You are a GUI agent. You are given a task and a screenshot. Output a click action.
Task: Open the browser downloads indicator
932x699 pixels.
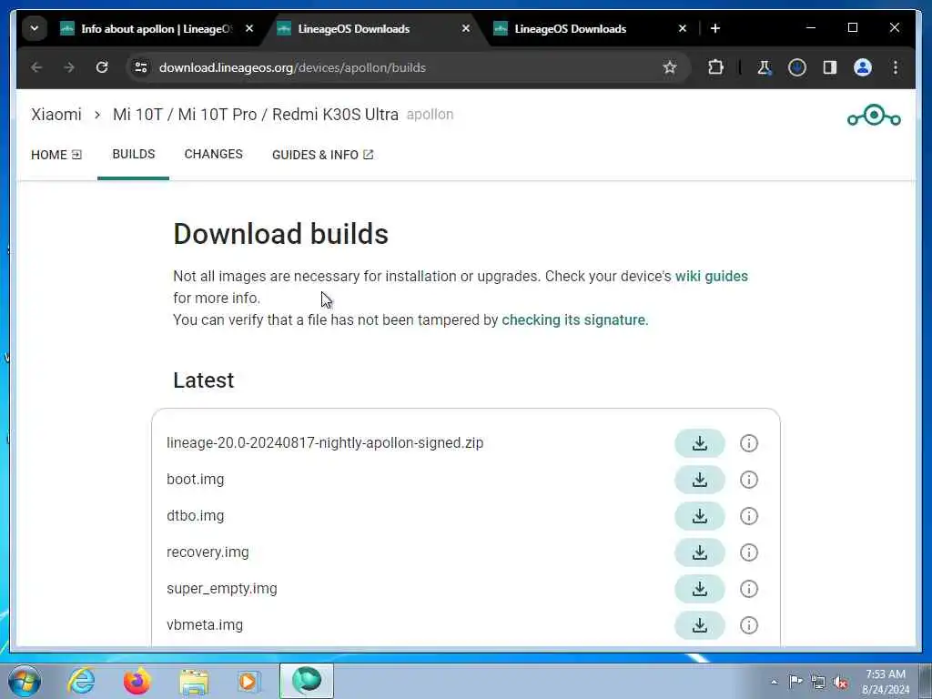[797, 67]
